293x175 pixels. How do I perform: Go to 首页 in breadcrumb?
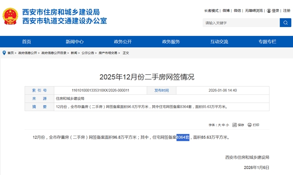click(10, 53)
